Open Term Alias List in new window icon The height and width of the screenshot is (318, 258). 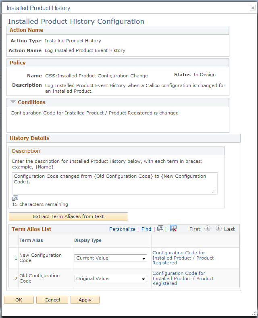click(160, 229)
